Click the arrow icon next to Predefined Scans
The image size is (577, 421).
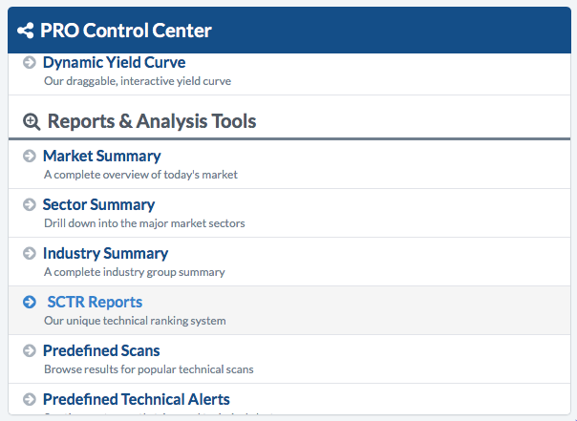tap(30, 351)
